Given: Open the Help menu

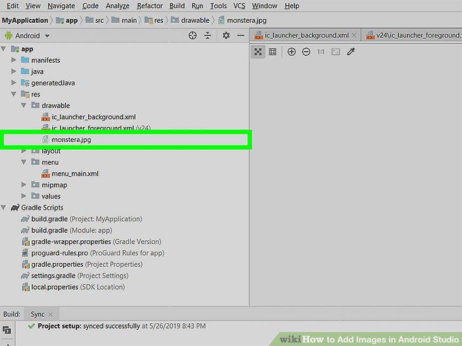Looking at the screenshot, I should (292, 6).
